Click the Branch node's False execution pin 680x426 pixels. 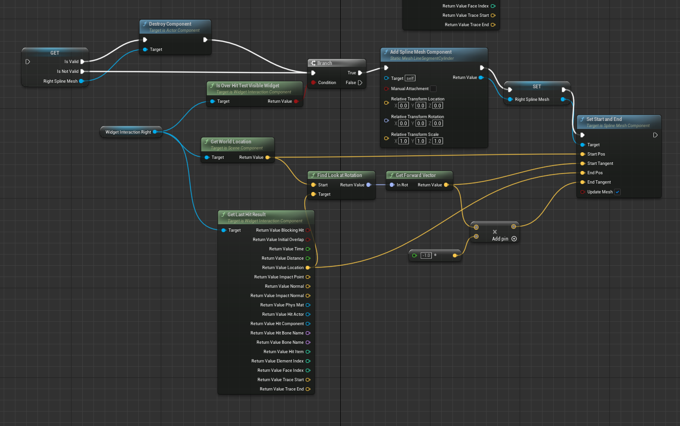point(360,83)
